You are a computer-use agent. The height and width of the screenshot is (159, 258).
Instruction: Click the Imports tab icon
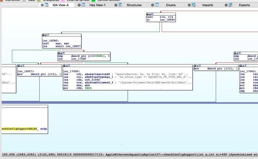tap(193, 5)
